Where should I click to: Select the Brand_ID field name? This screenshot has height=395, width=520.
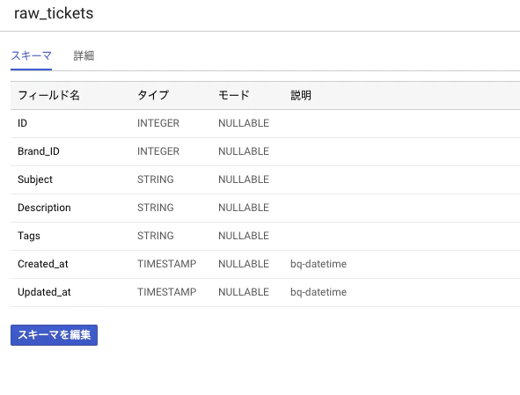[x=39, y=151]
